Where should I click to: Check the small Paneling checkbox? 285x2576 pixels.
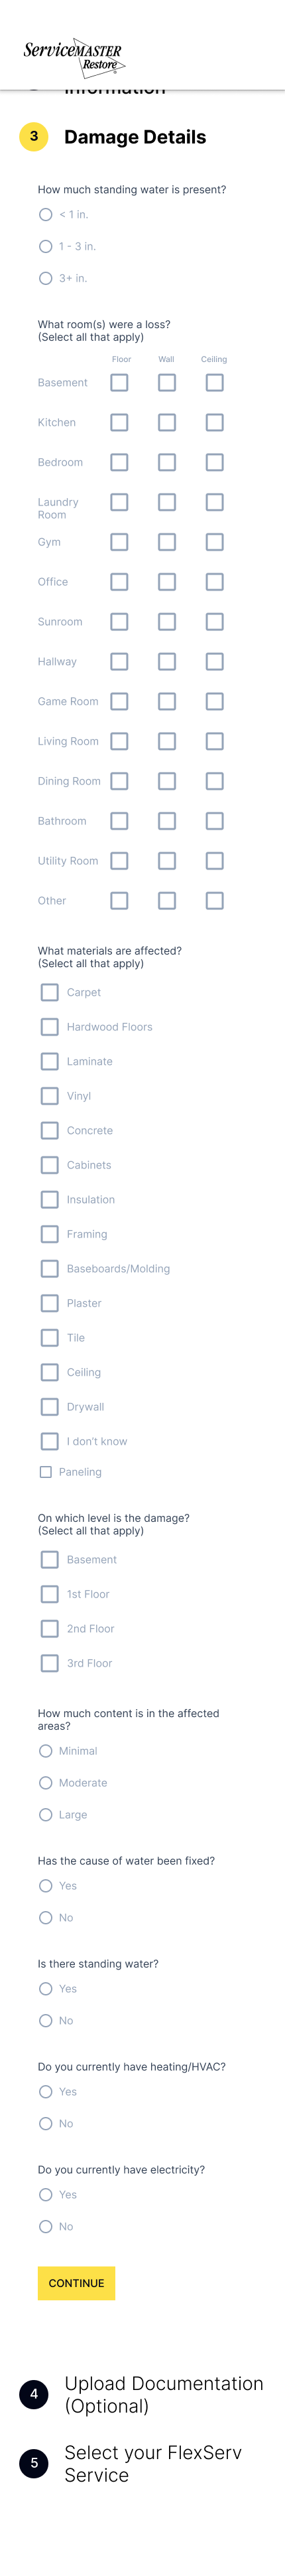46,1472
